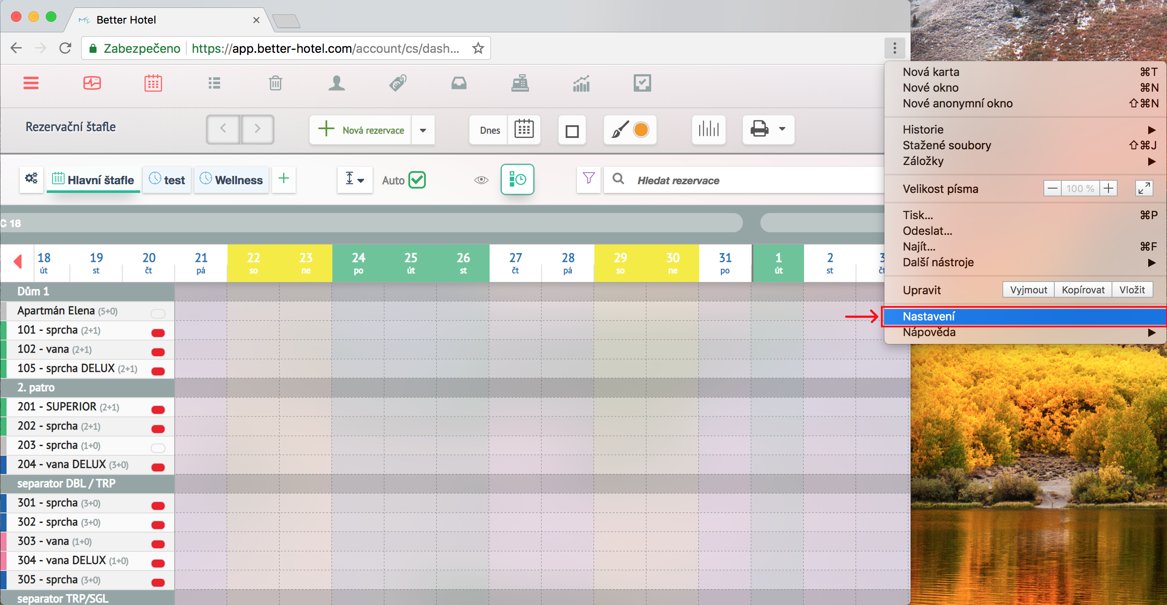Click the trash bin navigation icon
Image resolution: width=1167 pixels, height=605 pixels.
(276, 83)
